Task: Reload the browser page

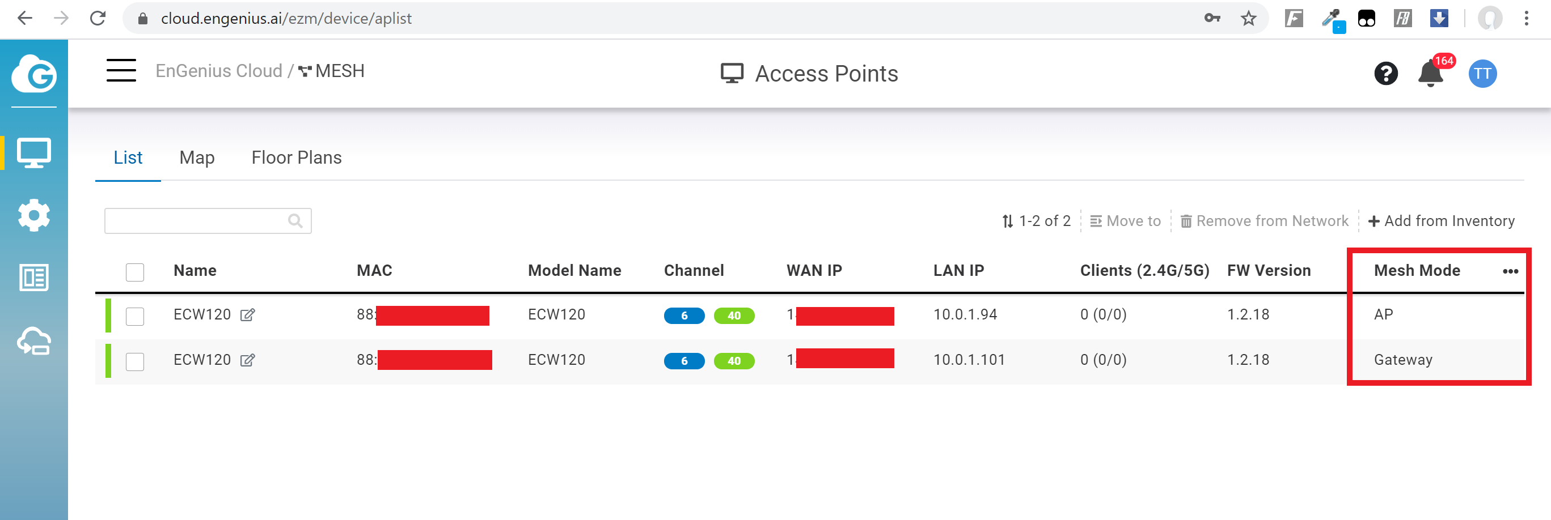Action: (98, 19)
